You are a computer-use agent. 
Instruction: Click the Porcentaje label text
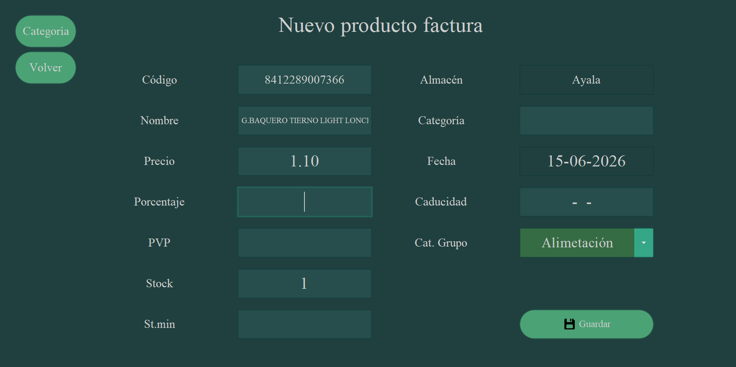159,202
